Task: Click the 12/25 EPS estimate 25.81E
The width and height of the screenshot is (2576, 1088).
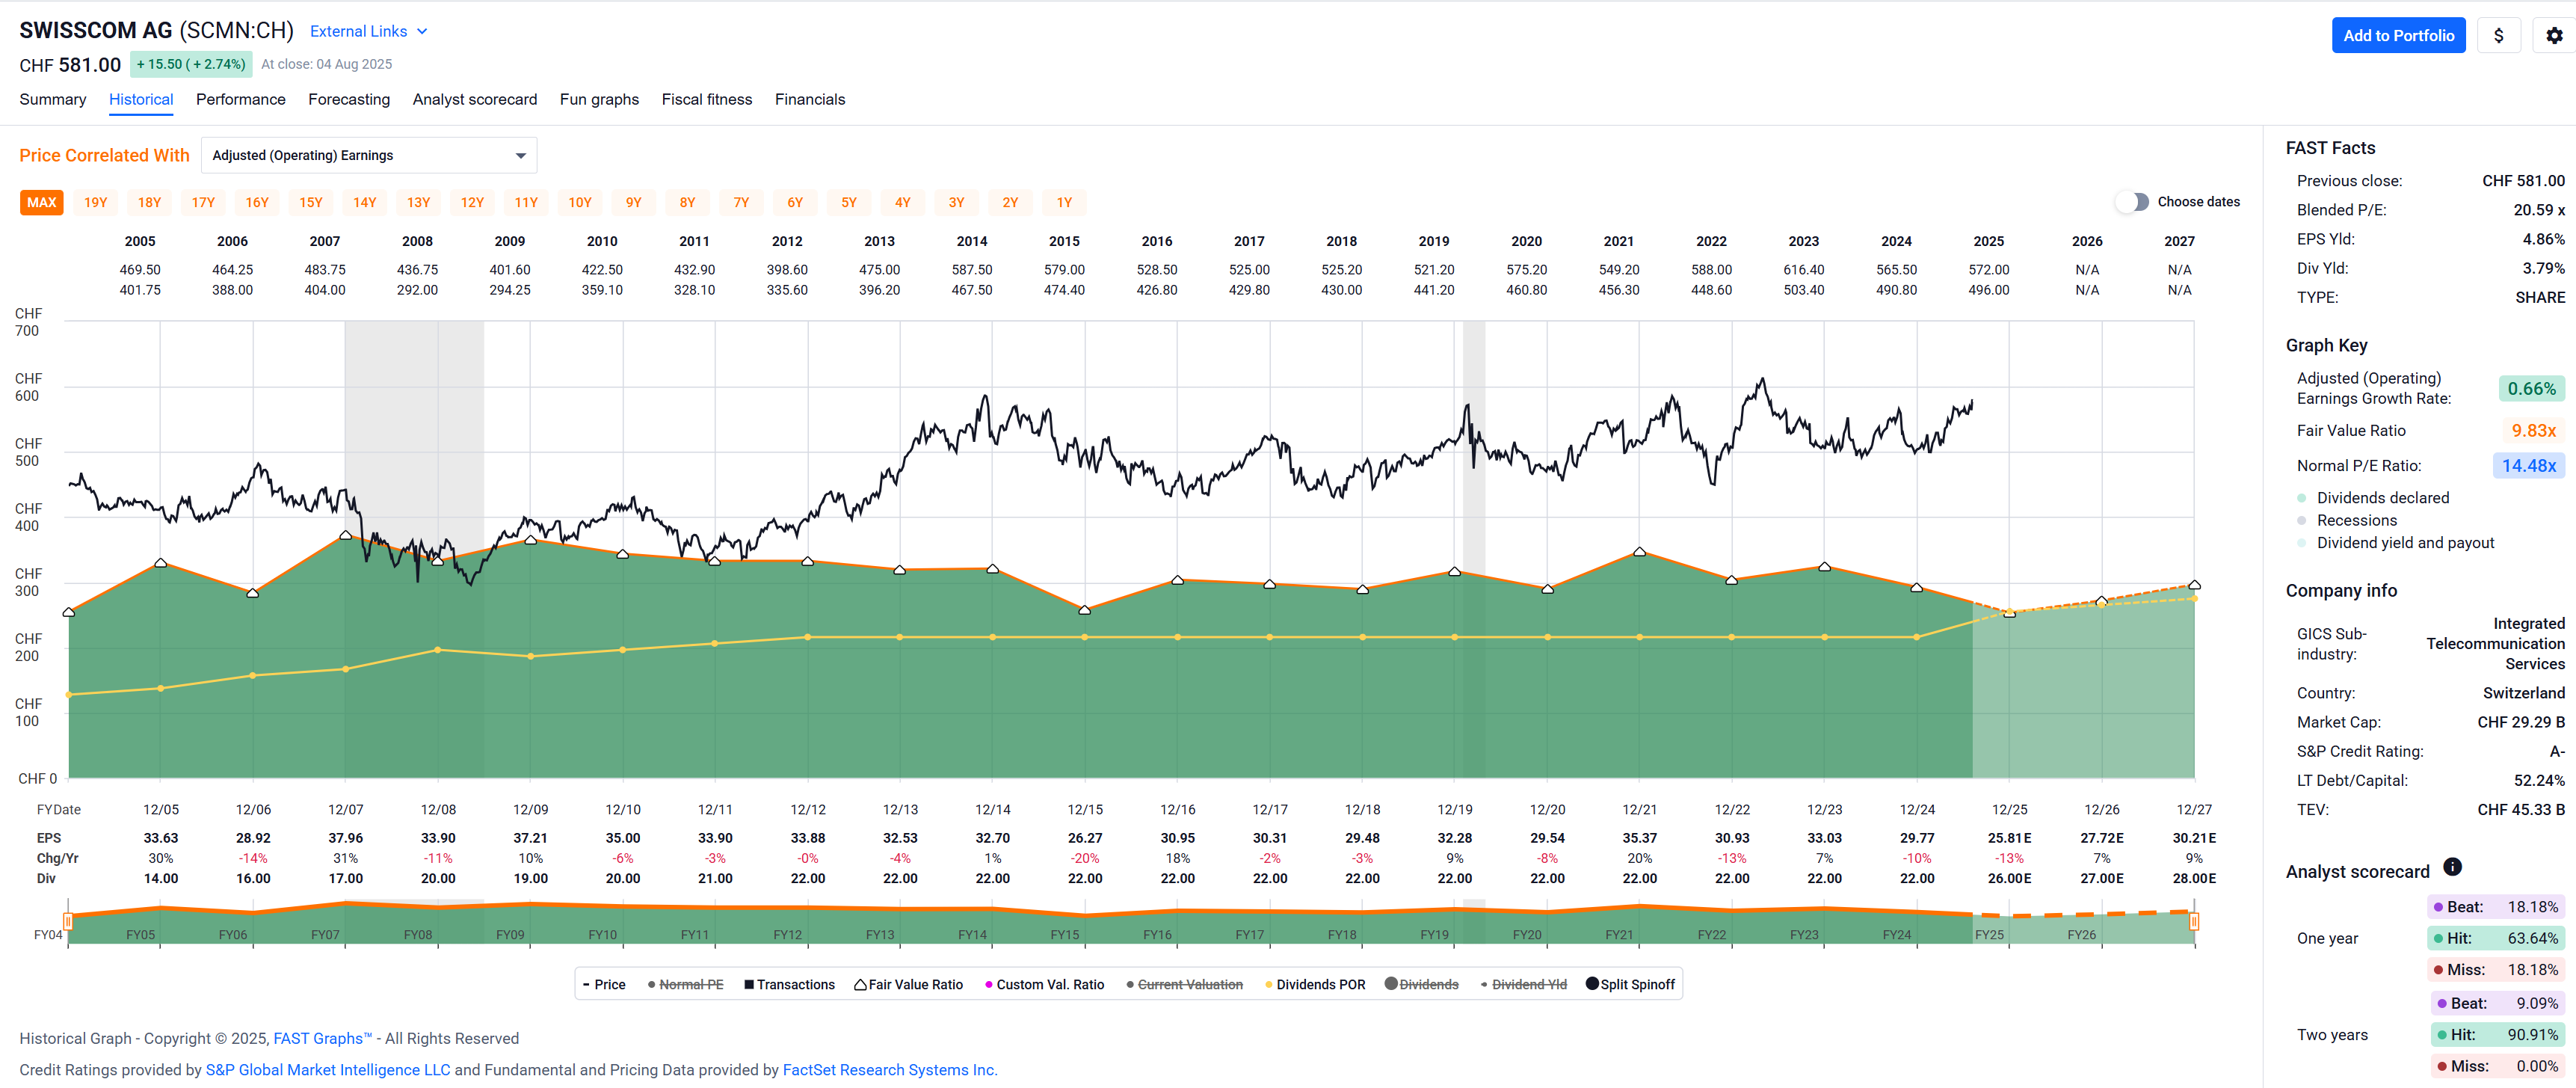Action: point(2009,838)
